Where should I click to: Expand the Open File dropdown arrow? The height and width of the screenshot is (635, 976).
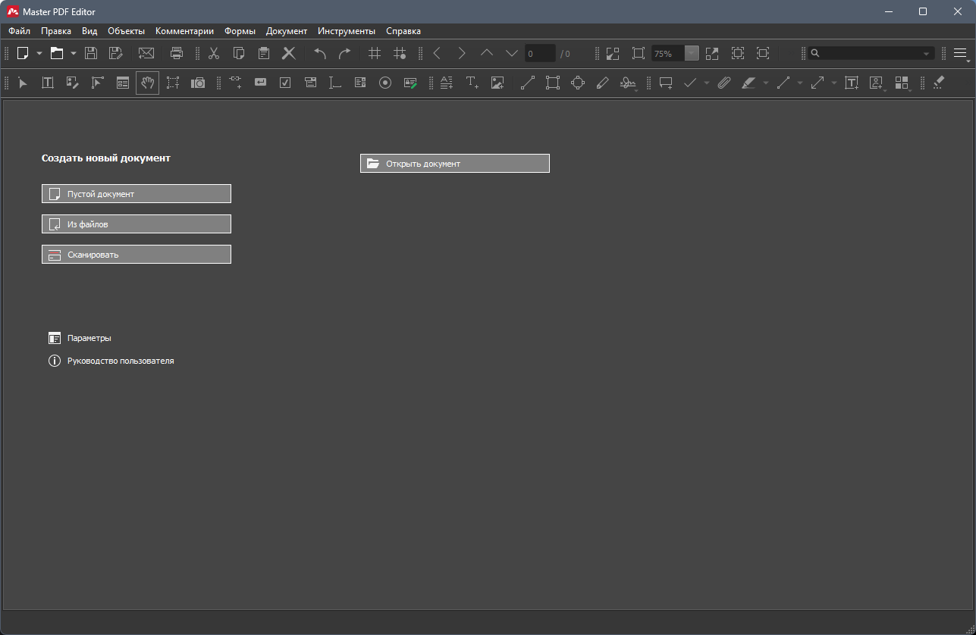(x=74, y=53)
